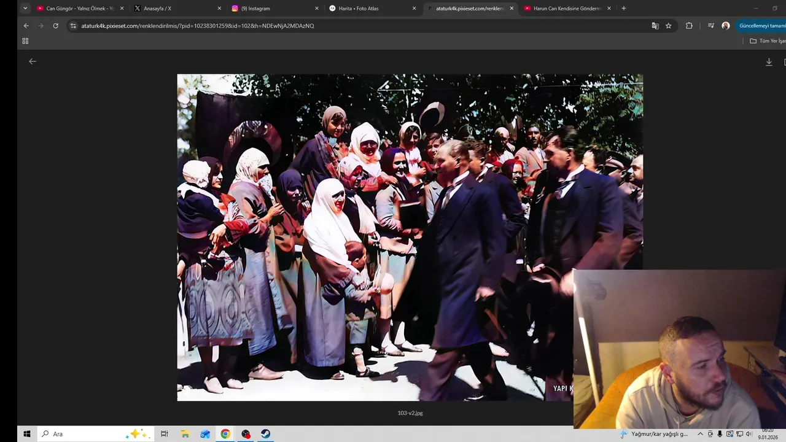This screenshot has height=442, width=786.
Task: Open Outlook from the taskbar
Action: [x=205, y=434]
